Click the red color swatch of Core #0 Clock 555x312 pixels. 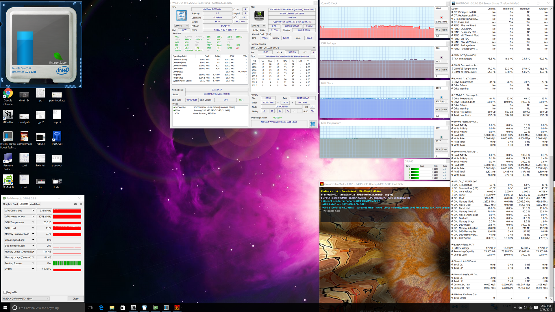pyautogui.click(x=441, y=18)
